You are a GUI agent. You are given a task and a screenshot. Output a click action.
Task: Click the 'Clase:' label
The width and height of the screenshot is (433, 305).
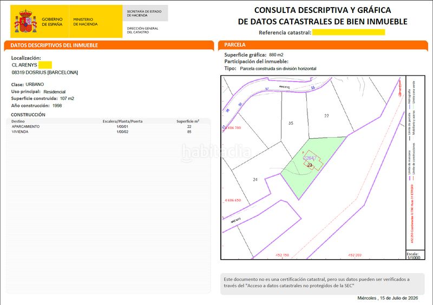coord(17,85)
